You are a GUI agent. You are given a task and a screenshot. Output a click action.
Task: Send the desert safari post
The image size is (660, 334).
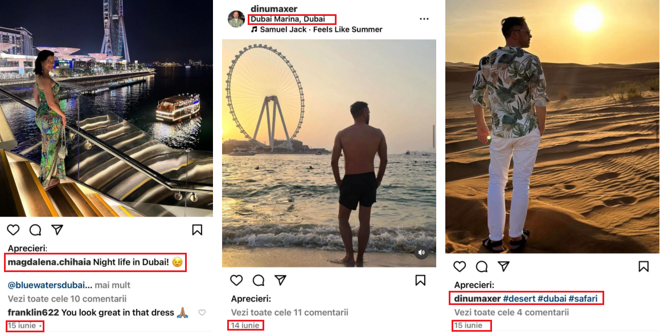click(x=503, y=266)
